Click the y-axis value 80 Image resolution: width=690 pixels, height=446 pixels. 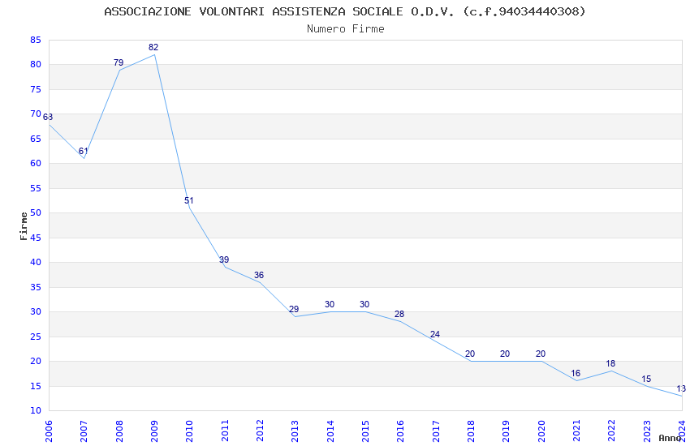coord(36,64)
